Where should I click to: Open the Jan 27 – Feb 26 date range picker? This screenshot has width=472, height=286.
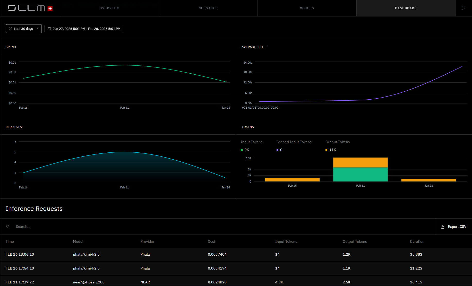[x=84, y=29]
